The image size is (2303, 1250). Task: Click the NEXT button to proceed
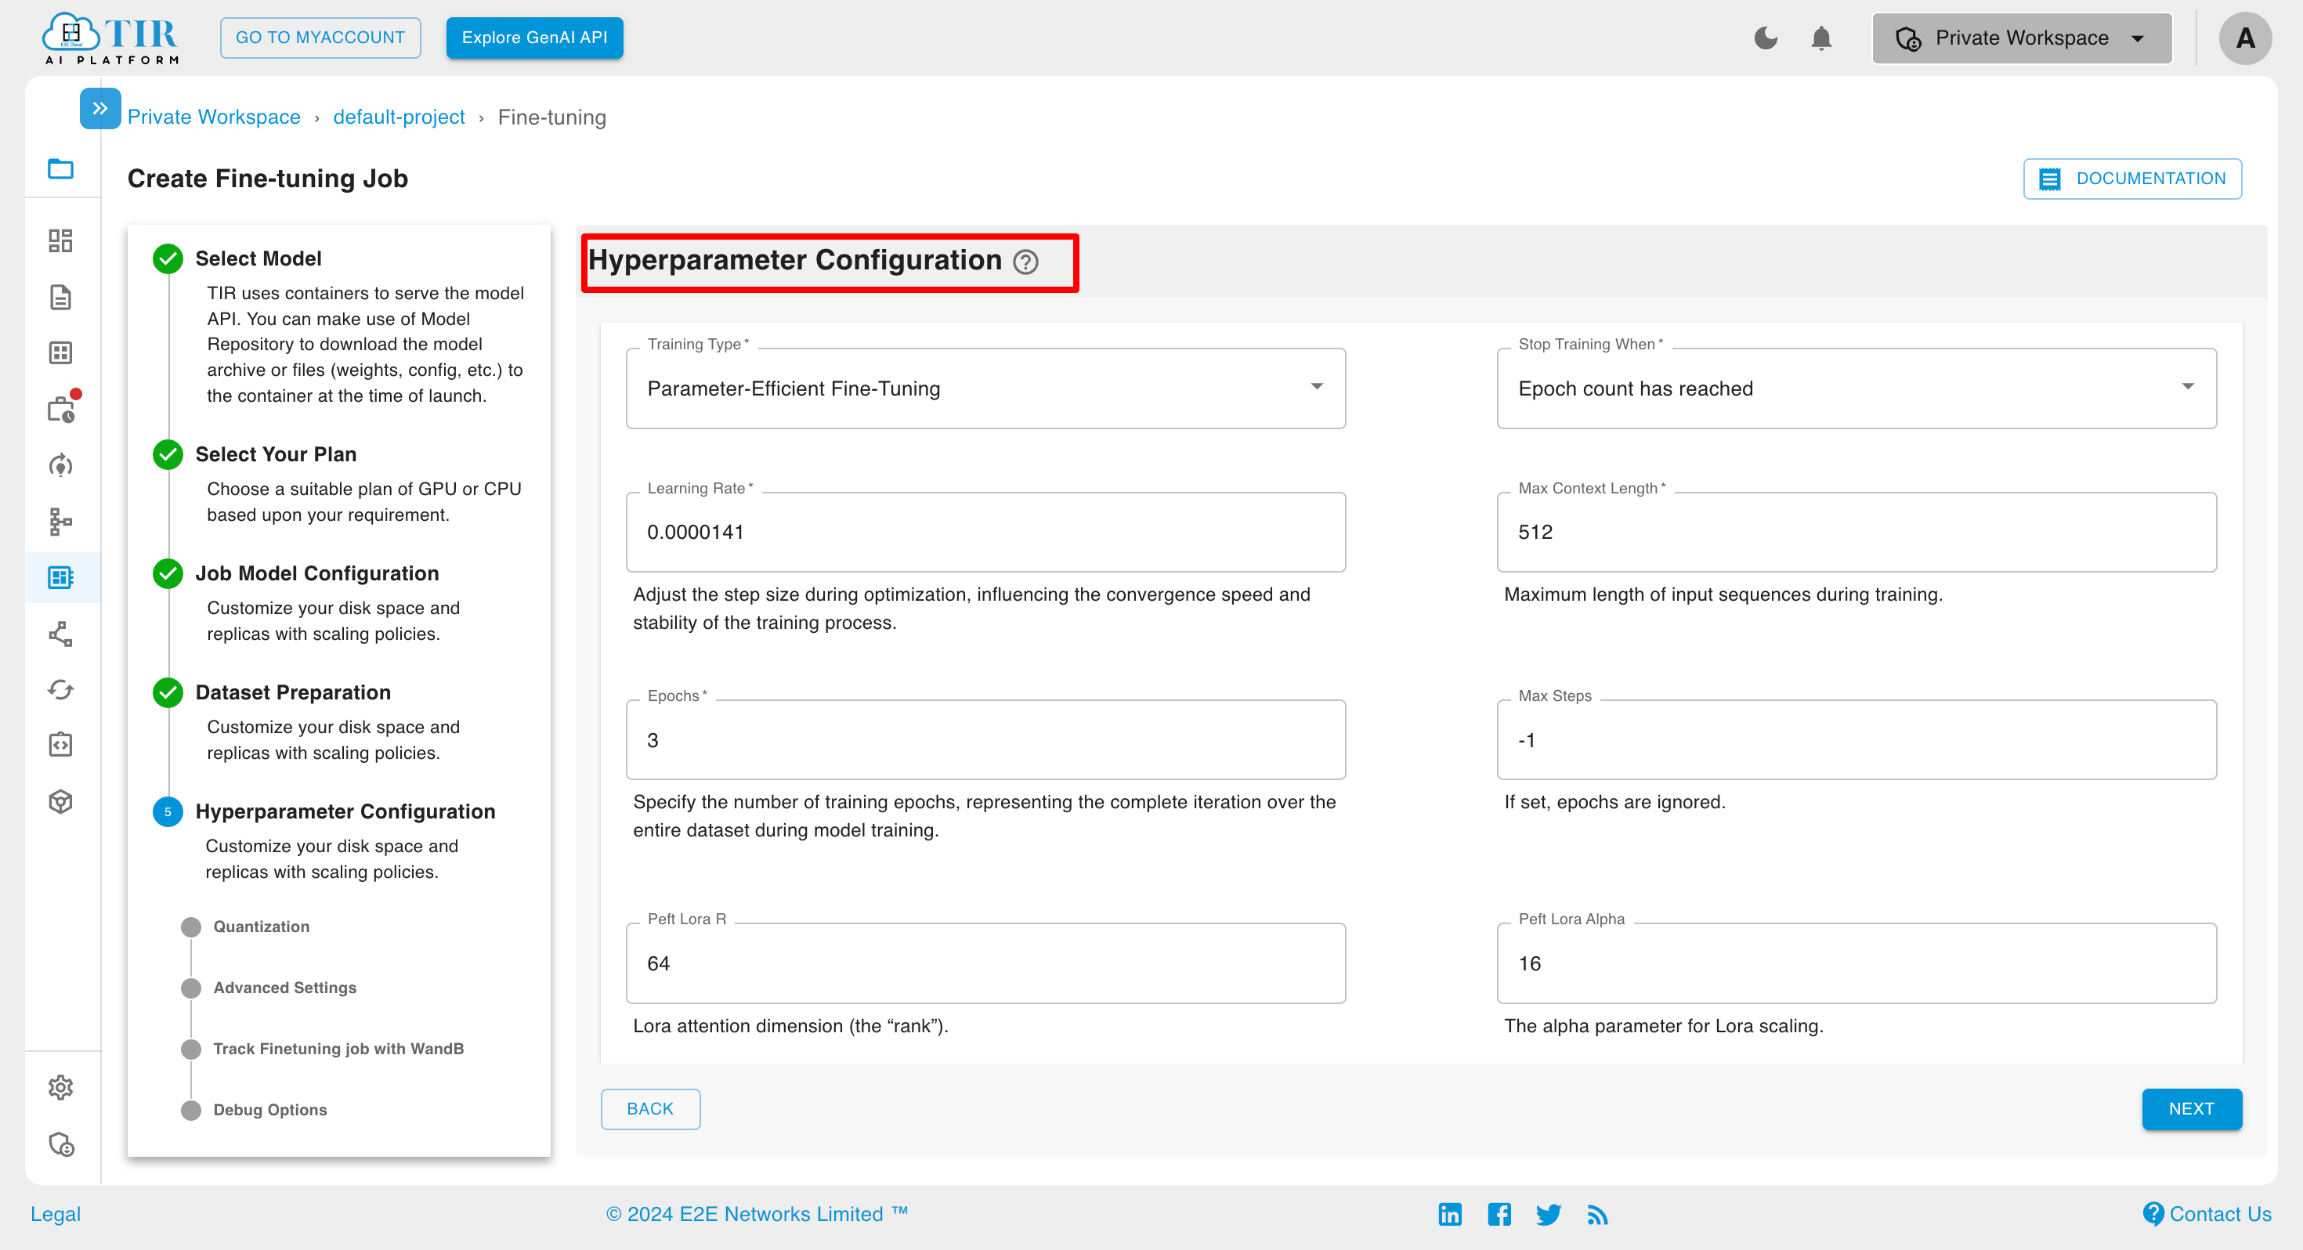[x=2191, y=1108]
